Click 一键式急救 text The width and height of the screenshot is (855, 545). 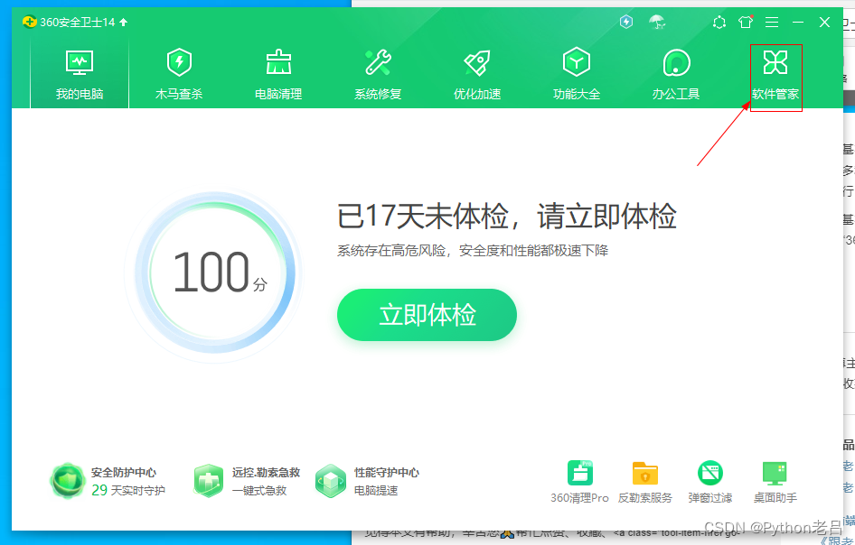(259, 491)
